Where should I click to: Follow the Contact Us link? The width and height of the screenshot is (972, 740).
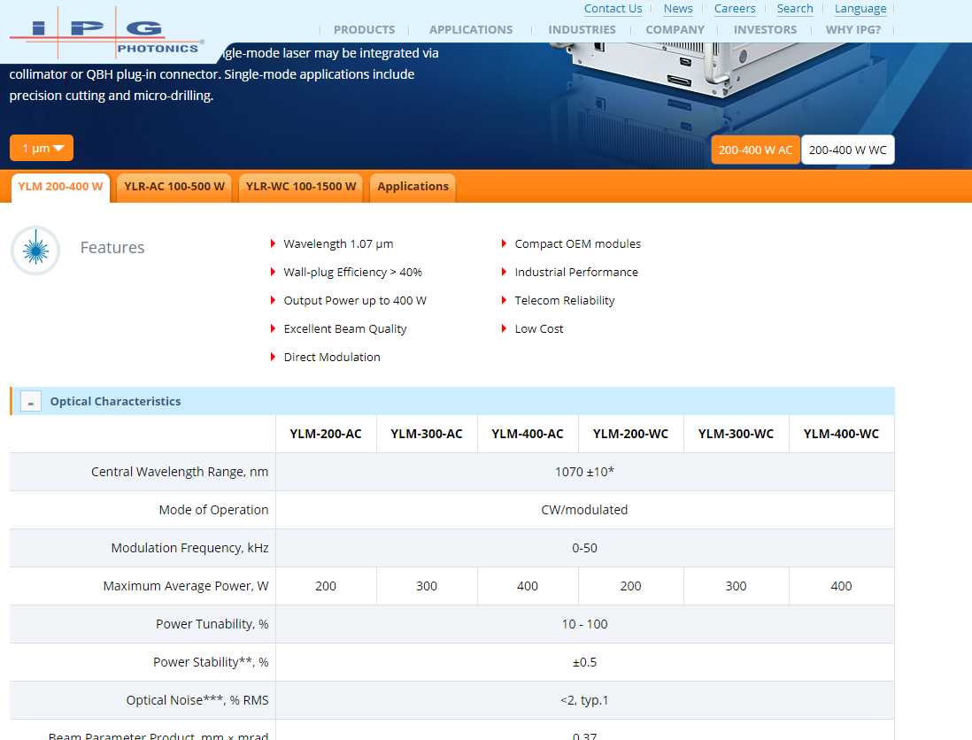[x=613, y=9]
